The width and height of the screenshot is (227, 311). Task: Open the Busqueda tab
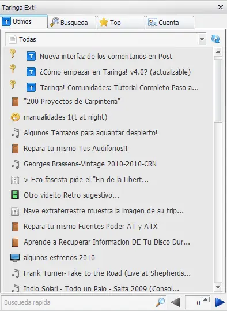tap(72, 22)
